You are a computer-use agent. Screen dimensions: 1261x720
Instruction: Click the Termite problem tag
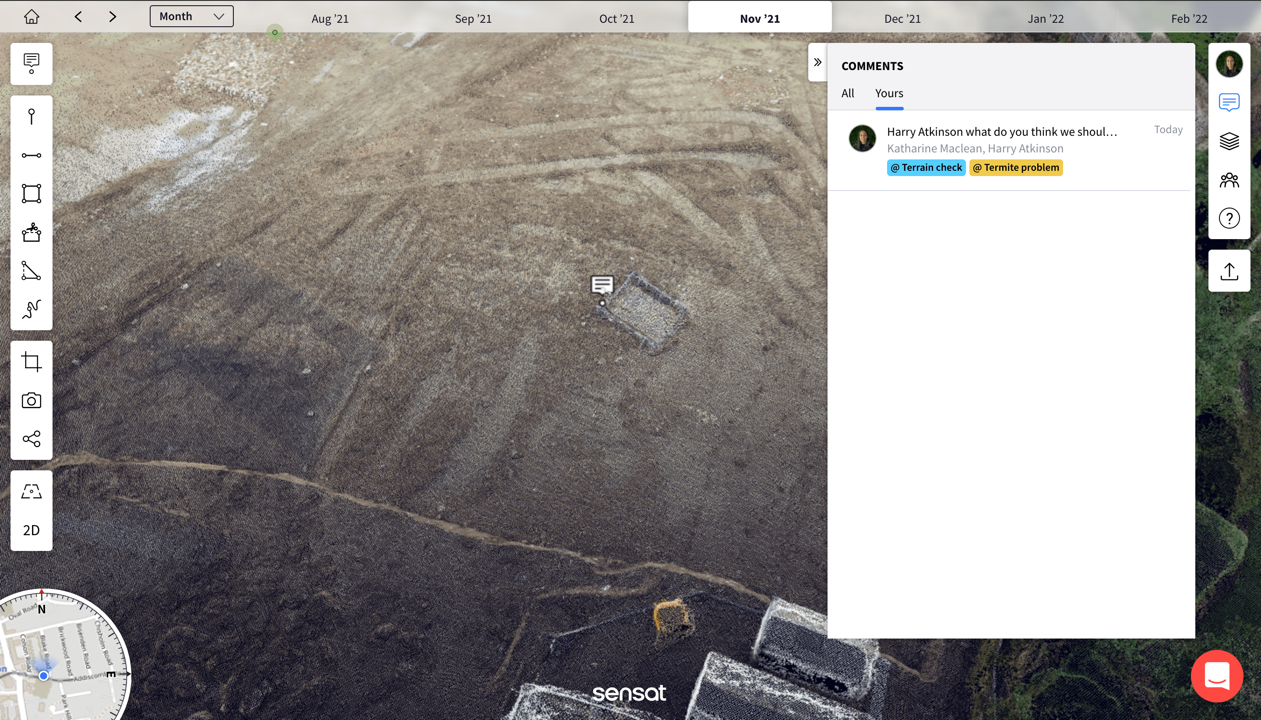pos(1016,168)
